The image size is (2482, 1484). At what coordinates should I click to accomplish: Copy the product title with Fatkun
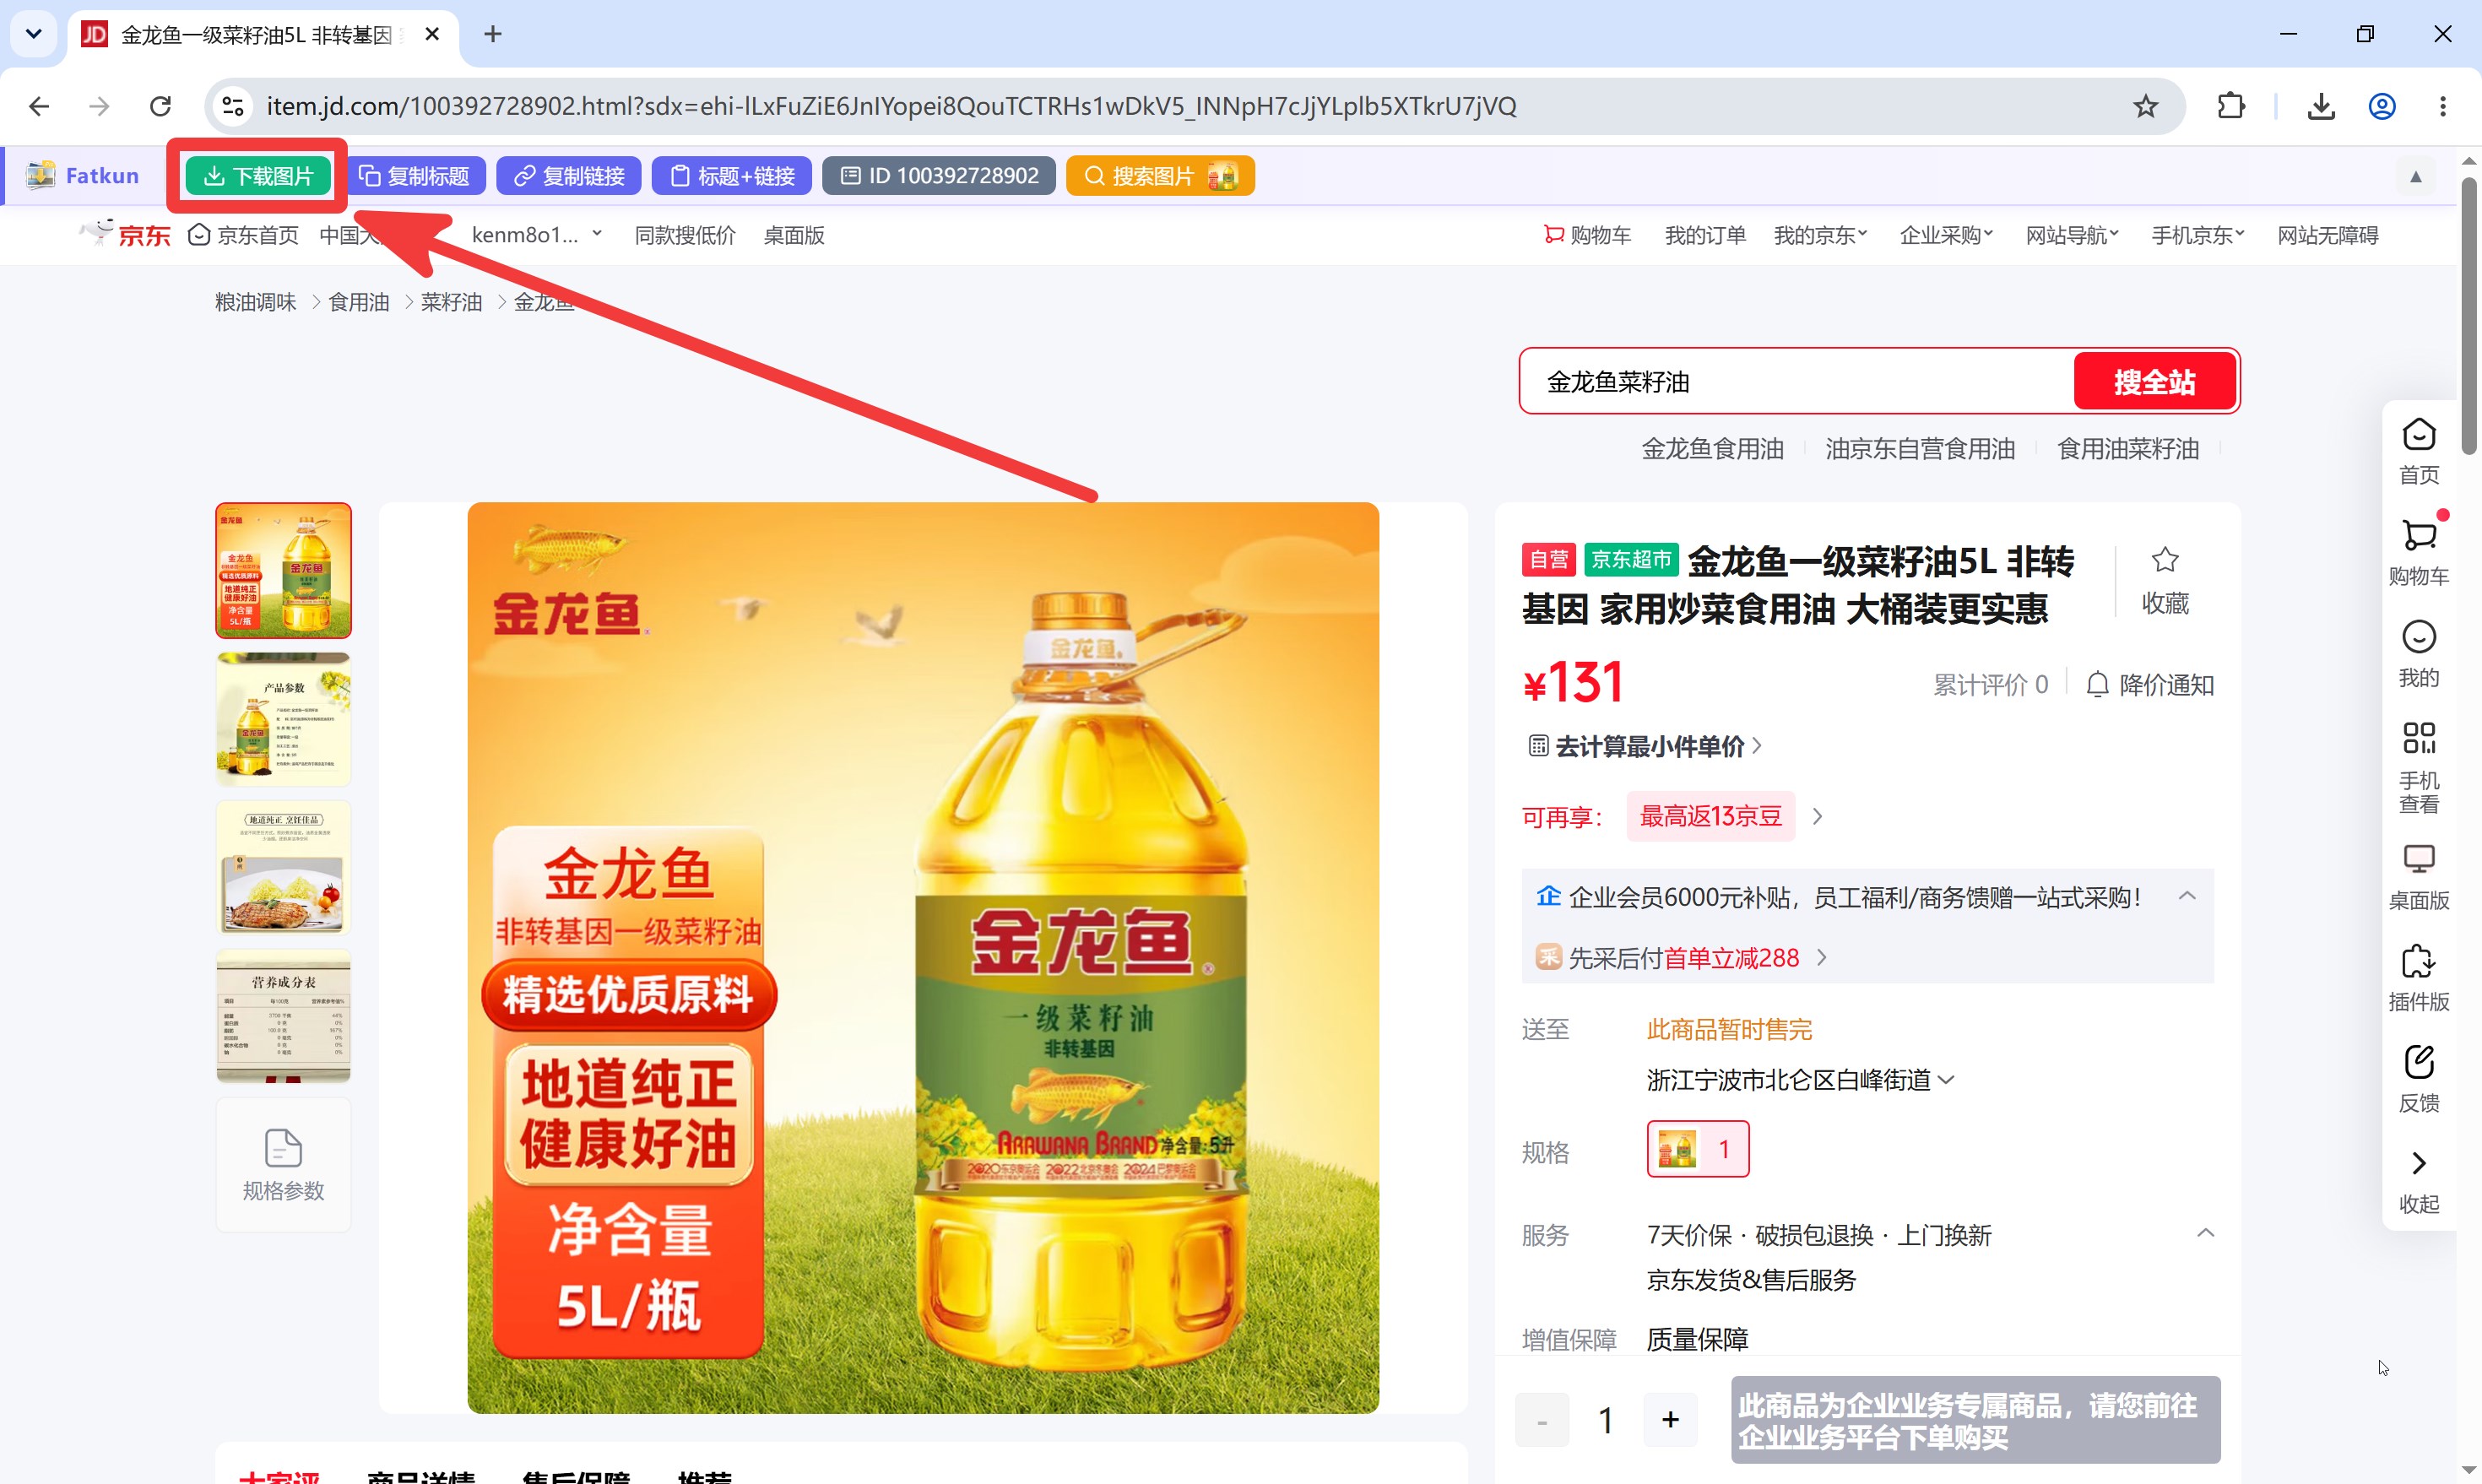pyautogui.click(x=414, y=176)
